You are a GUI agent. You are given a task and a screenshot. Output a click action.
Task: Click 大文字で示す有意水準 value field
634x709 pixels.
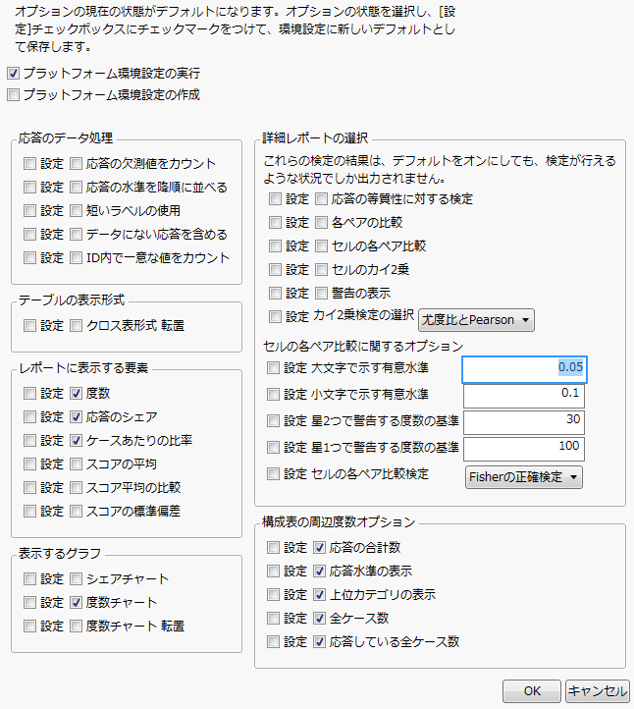(524, 367)
